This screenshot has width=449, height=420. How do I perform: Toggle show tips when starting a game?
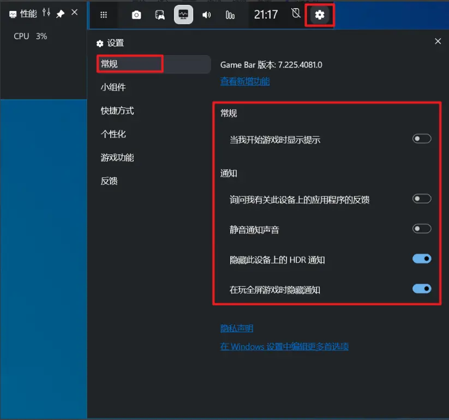(422, 139)
